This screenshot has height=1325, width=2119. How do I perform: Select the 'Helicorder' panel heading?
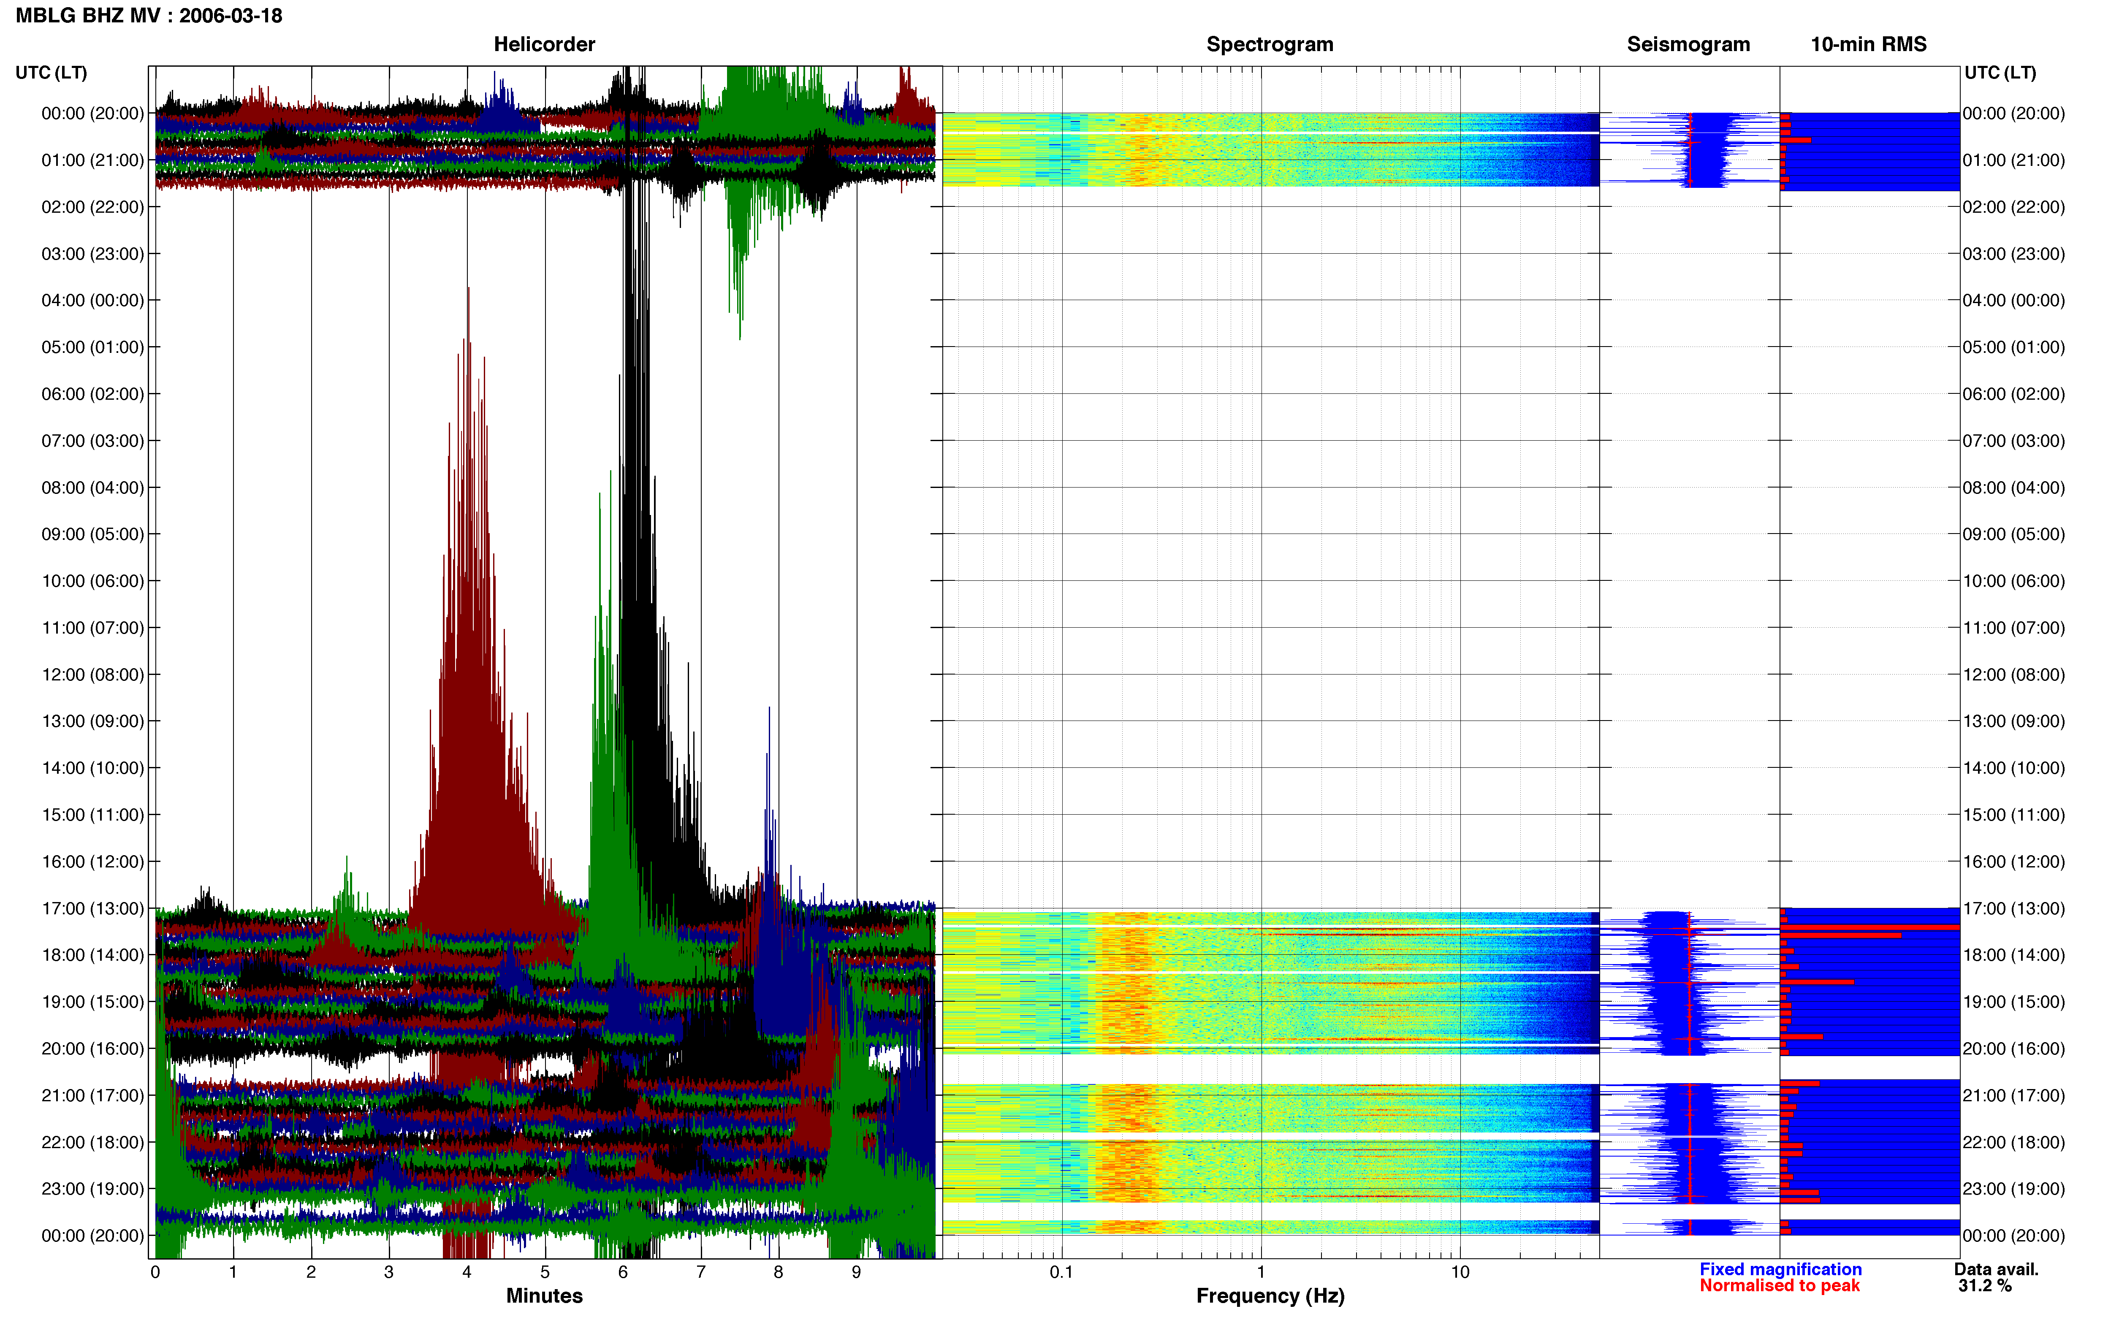coord(544,44)
